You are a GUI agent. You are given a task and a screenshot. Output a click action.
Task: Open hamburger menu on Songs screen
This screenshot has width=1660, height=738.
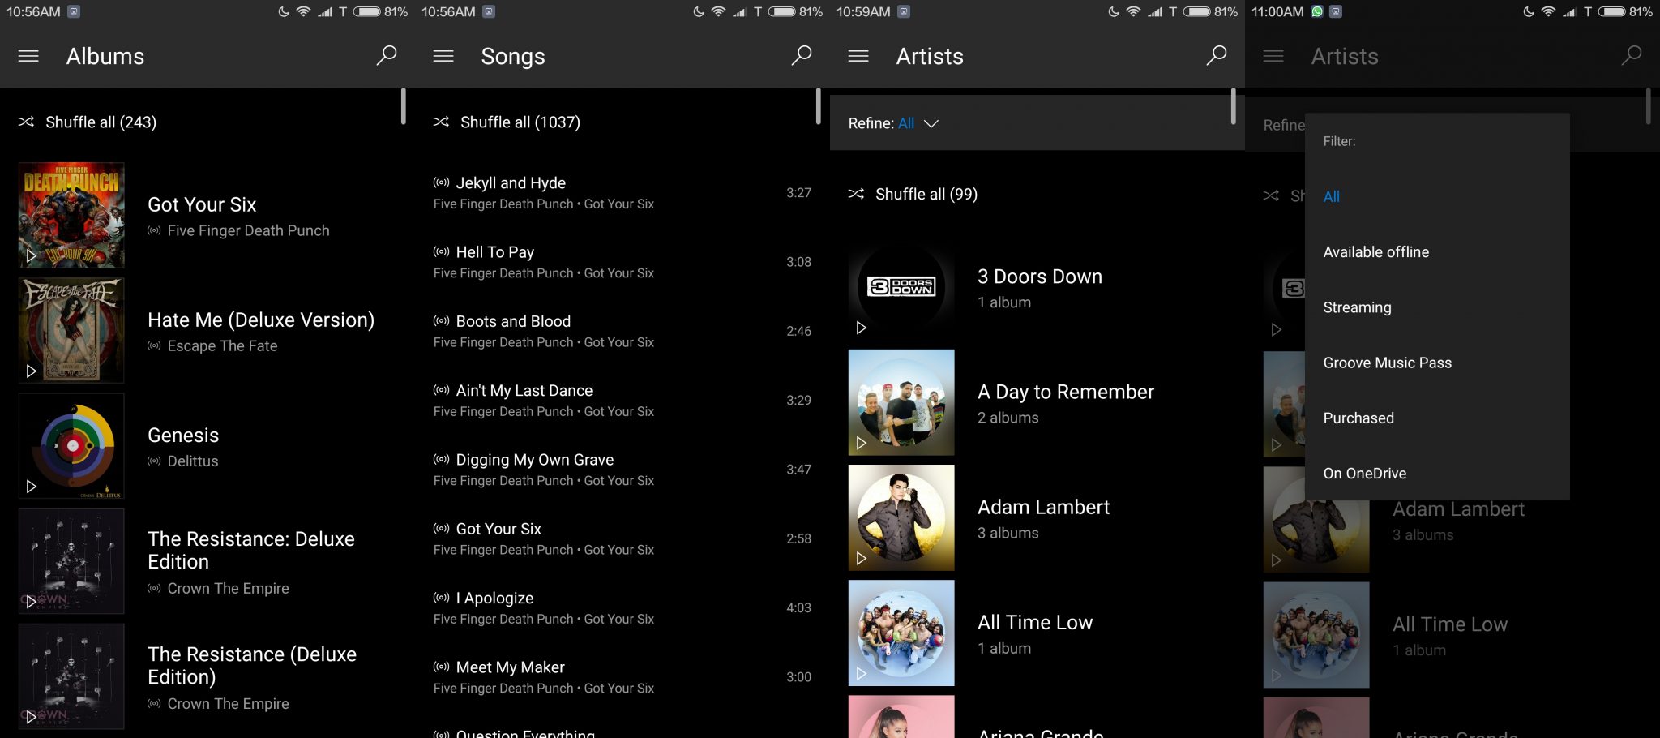(443, 56)
